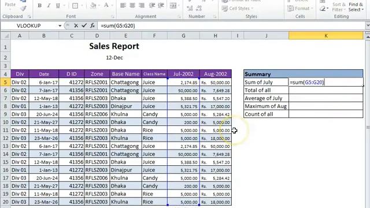Viewport: 370px width, 208px height.
Task: Increase indent icon in Alignment group
Action: [161, 5]
